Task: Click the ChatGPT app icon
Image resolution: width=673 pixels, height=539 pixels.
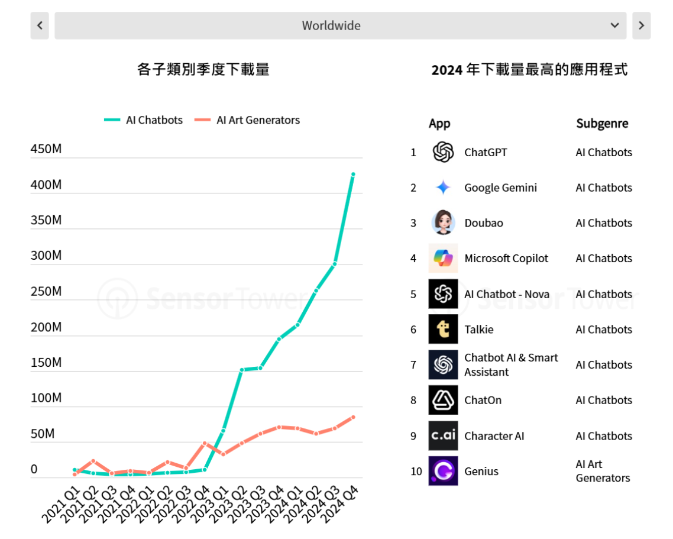Action: [443, 152]
